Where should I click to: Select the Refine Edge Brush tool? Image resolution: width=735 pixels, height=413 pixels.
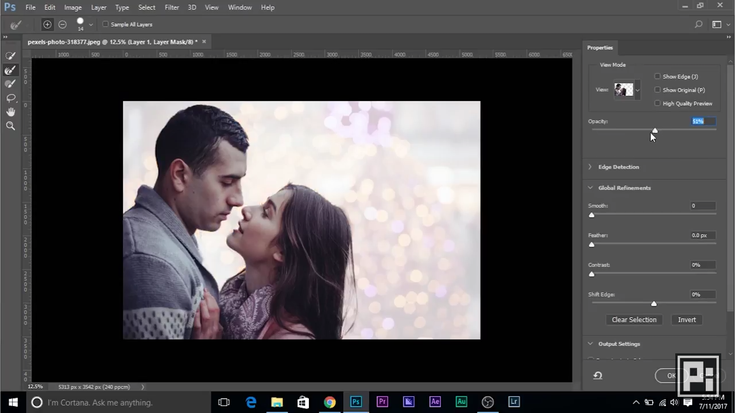[10, 70]
